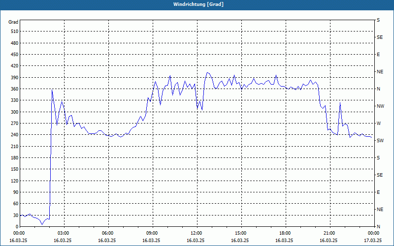
Task: Click the chart title 'Windrichtung [Grad]'
Action: pyautogui.click(x=198, y=4)
